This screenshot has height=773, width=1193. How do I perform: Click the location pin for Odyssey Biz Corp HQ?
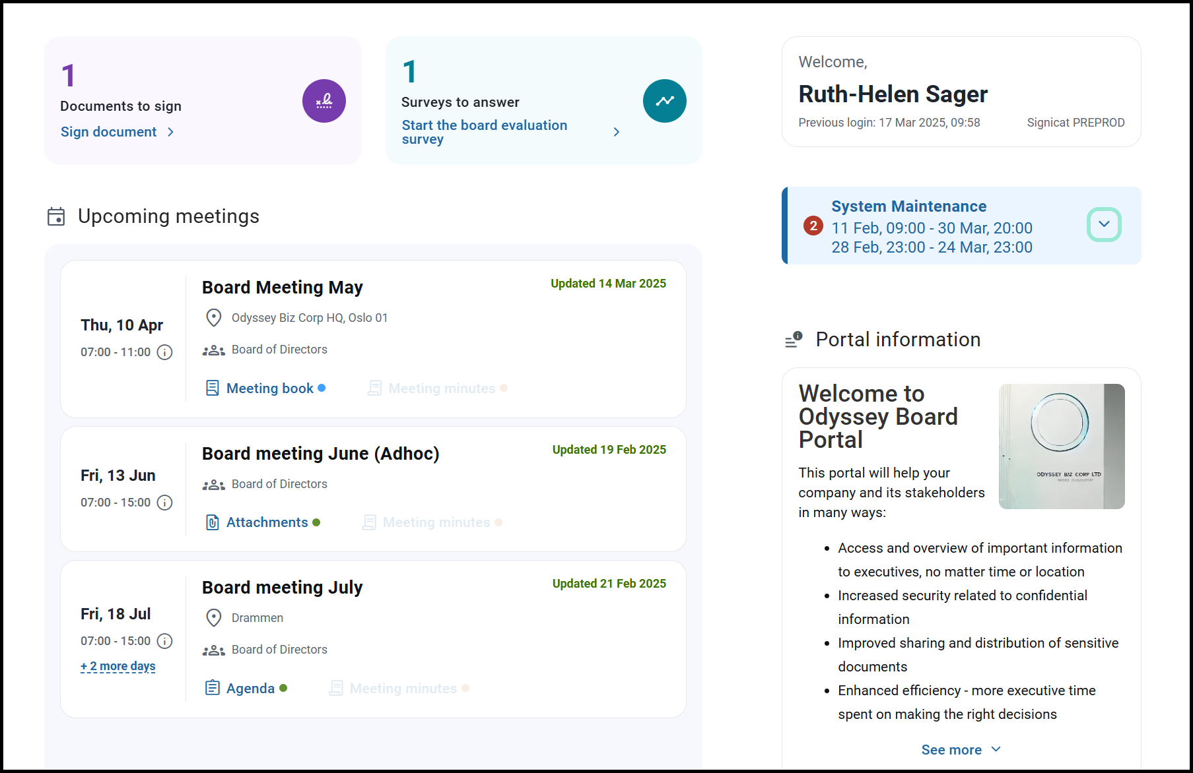pos(213,317)
